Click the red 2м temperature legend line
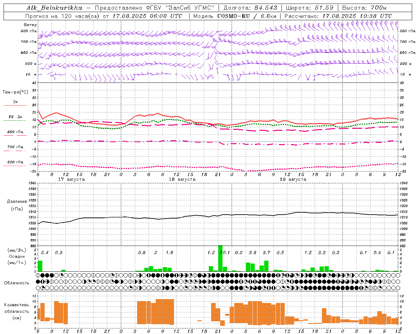 [15, 105]
